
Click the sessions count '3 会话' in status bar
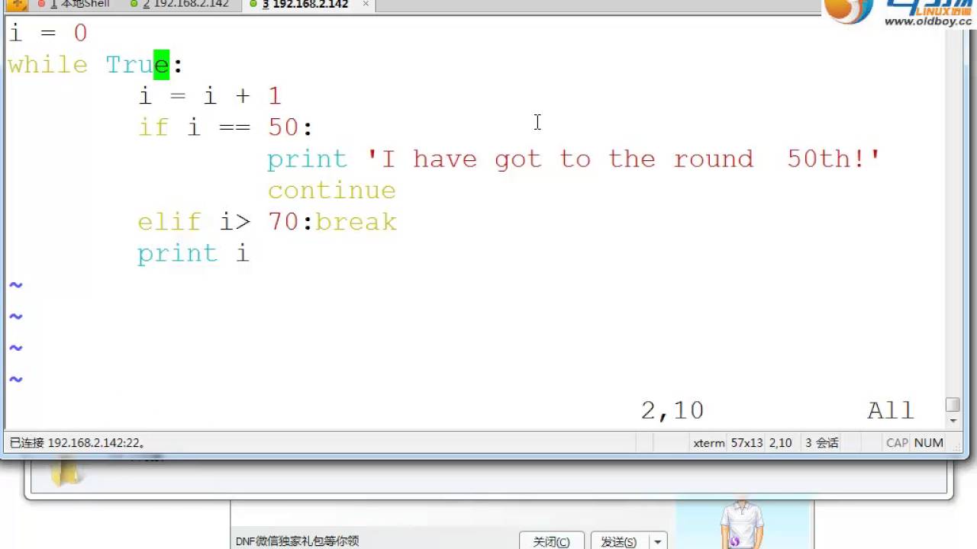tap(821, 442)
